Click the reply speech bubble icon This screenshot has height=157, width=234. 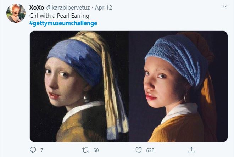(x=33, y=150)
